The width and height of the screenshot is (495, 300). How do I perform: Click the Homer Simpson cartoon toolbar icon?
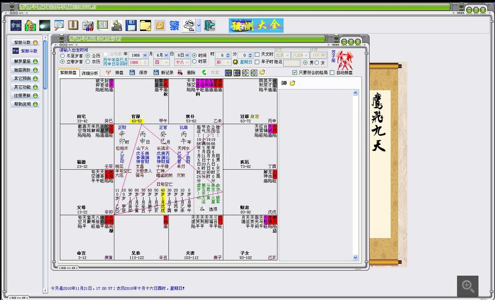[30, 25]
